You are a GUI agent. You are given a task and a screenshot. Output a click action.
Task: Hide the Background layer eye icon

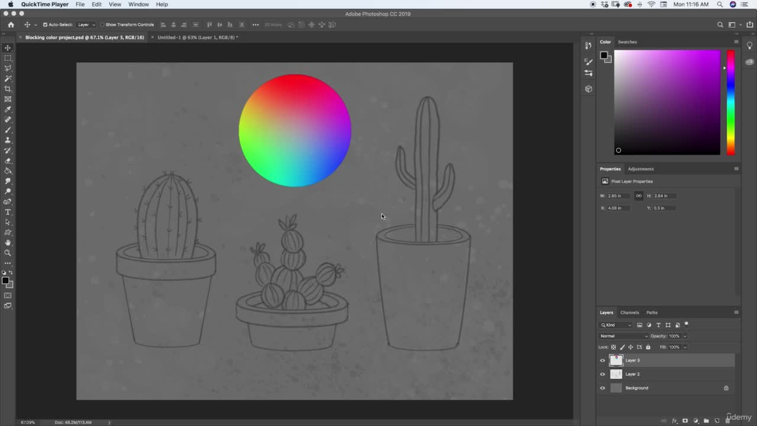coord(603,388)
